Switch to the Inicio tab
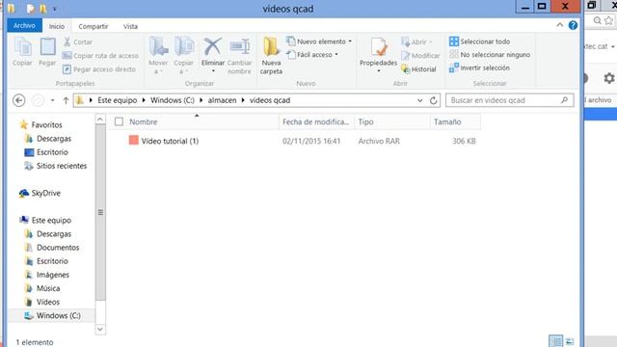The image size is (617, 347). 57,26
